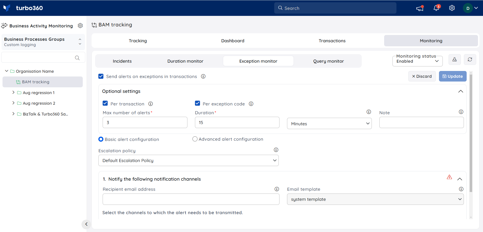The height and width of the screenshot is (232, 483).
Task: Switch to the Transactions tab
Action: (332, 41)
